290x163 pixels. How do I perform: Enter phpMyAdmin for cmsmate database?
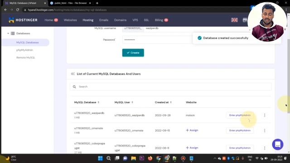pos(240,130)
